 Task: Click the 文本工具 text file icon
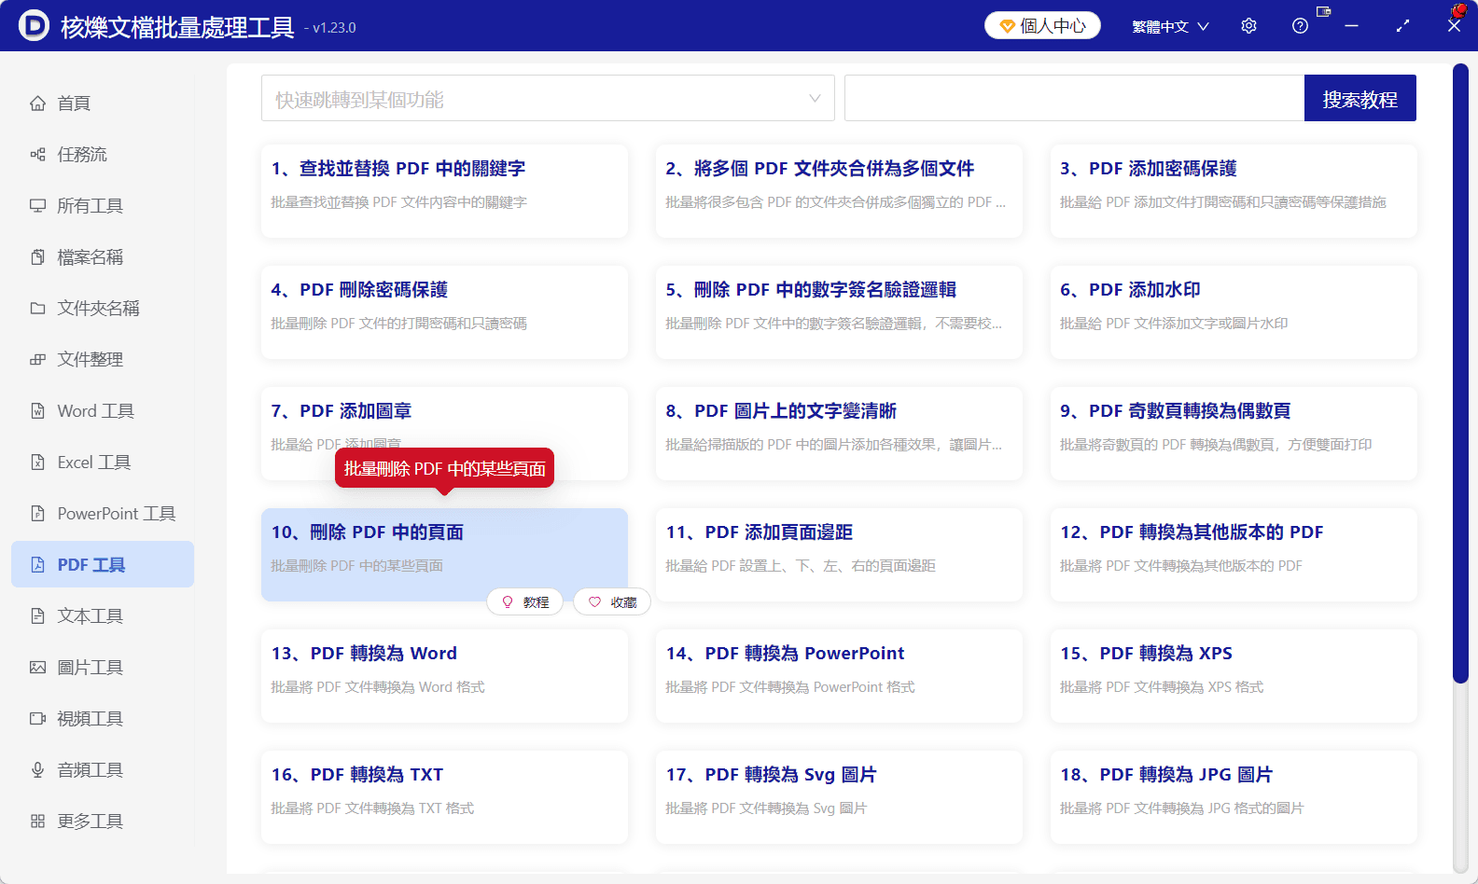[37, 616]
